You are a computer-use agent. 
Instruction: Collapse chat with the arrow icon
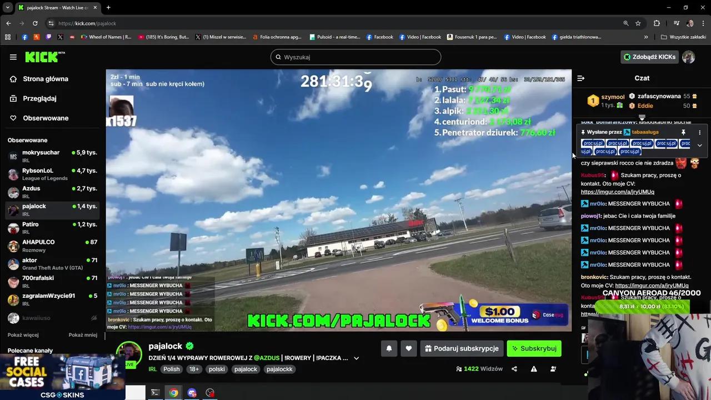click(x=580, y=78)
